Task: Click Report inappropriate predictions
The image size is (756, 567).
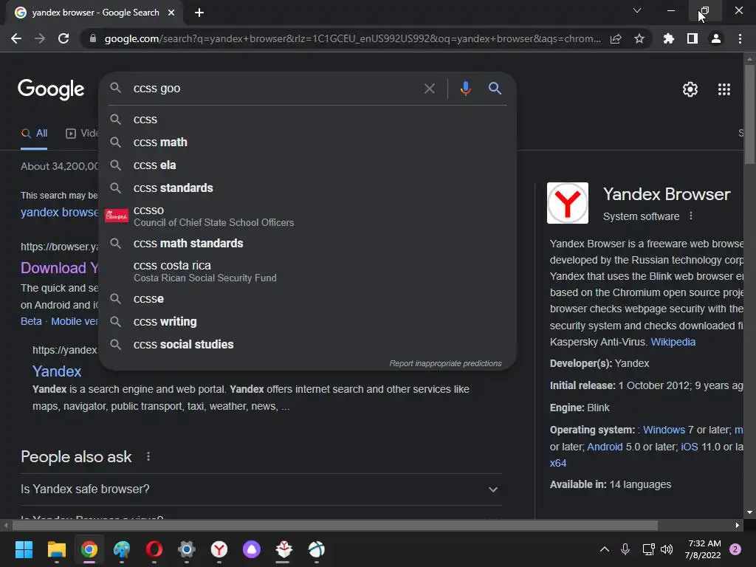Action: point(445,363)
